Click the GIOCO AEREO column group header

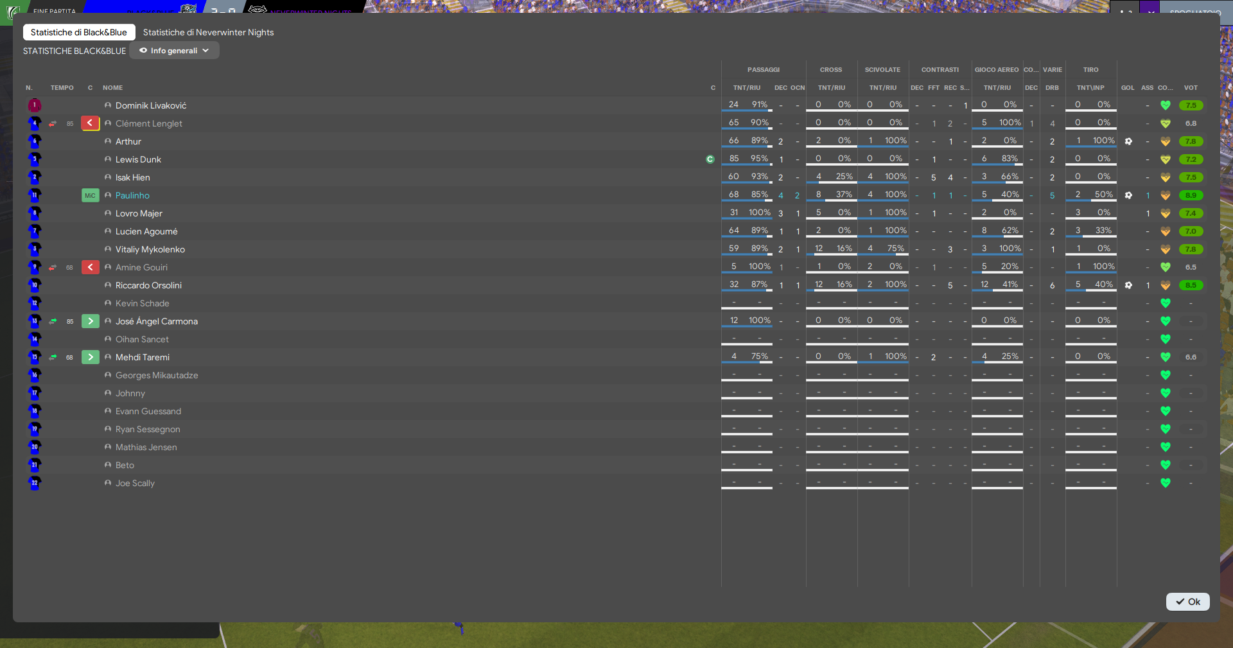pos(997,69)
